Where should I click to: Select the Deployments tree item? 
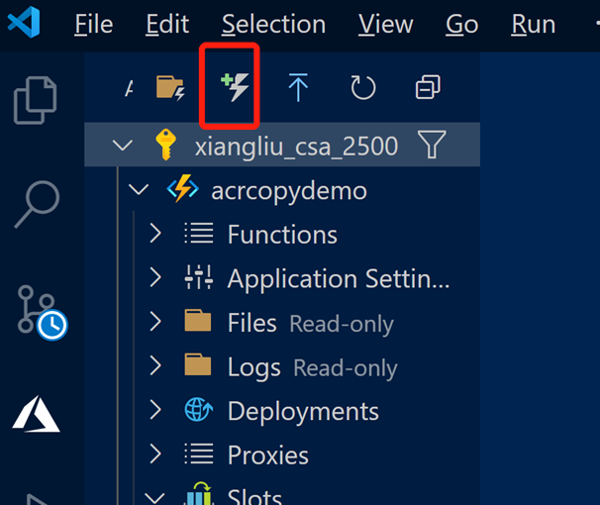tap(282, 409)
